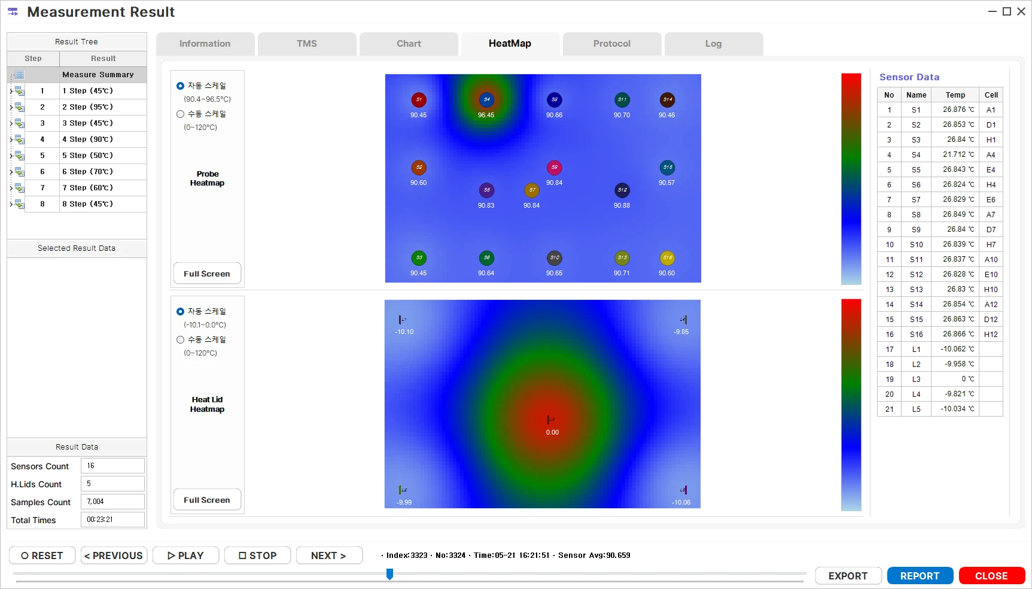Click the S16 yellow sensor marker

tap(667, 258)
